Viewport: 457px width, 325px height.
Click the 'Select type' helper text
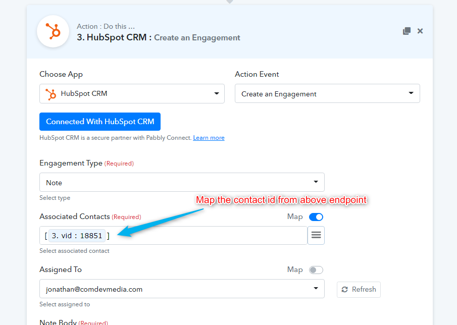tap(55, 198)
